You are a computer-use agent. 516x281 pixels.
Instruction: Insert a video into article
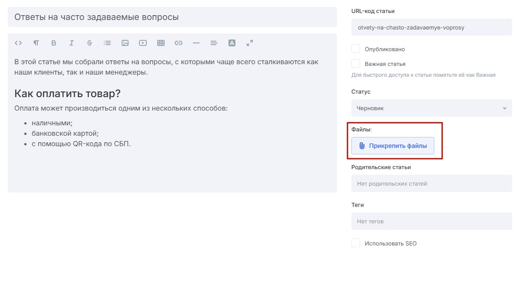143,43
